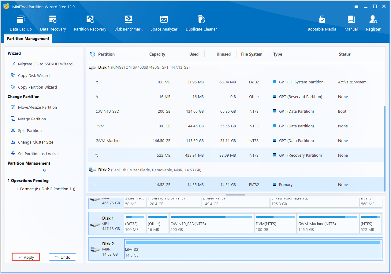
Task: Launch Duplicate Cleaner
Action: coord(201,23)
